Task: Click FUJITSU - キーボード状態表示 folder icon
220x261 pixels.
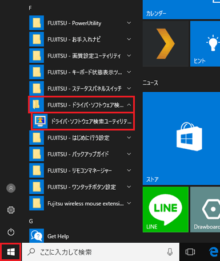Action: [37, 72]
